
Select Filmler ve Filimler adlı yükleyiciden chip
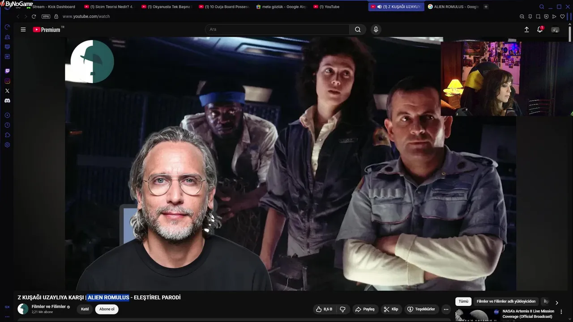[506, 301]
